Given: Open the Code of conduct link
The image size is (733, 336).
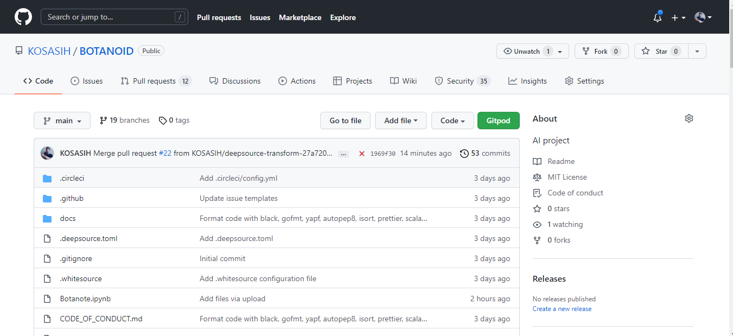Looking at the screenshot, I should point(568,193).
